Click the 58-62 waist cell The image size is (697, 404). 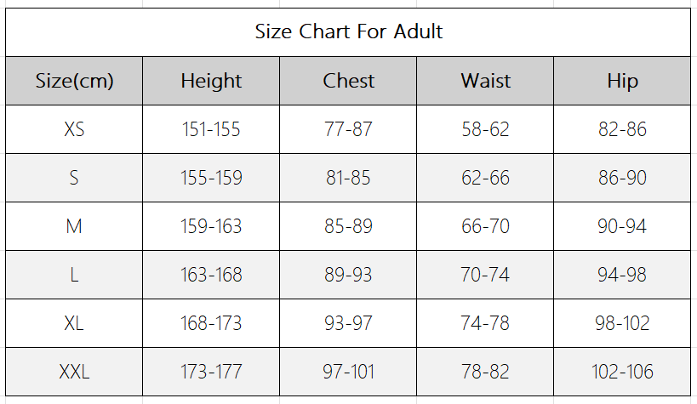click(x=485, y=129)
